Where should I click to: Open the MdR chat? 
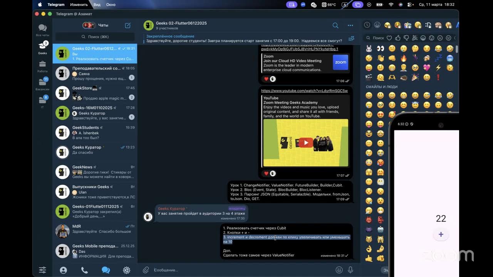pyautogui.click(x=95, y=231)
